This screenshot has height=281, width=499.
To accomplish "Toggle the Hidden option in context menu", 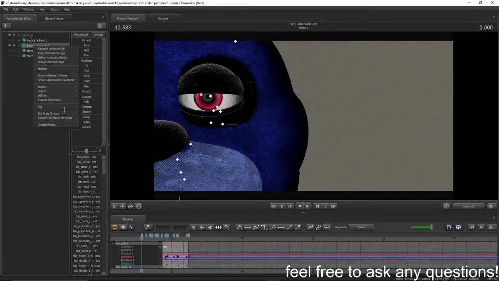I will click(x=42, y=69).
